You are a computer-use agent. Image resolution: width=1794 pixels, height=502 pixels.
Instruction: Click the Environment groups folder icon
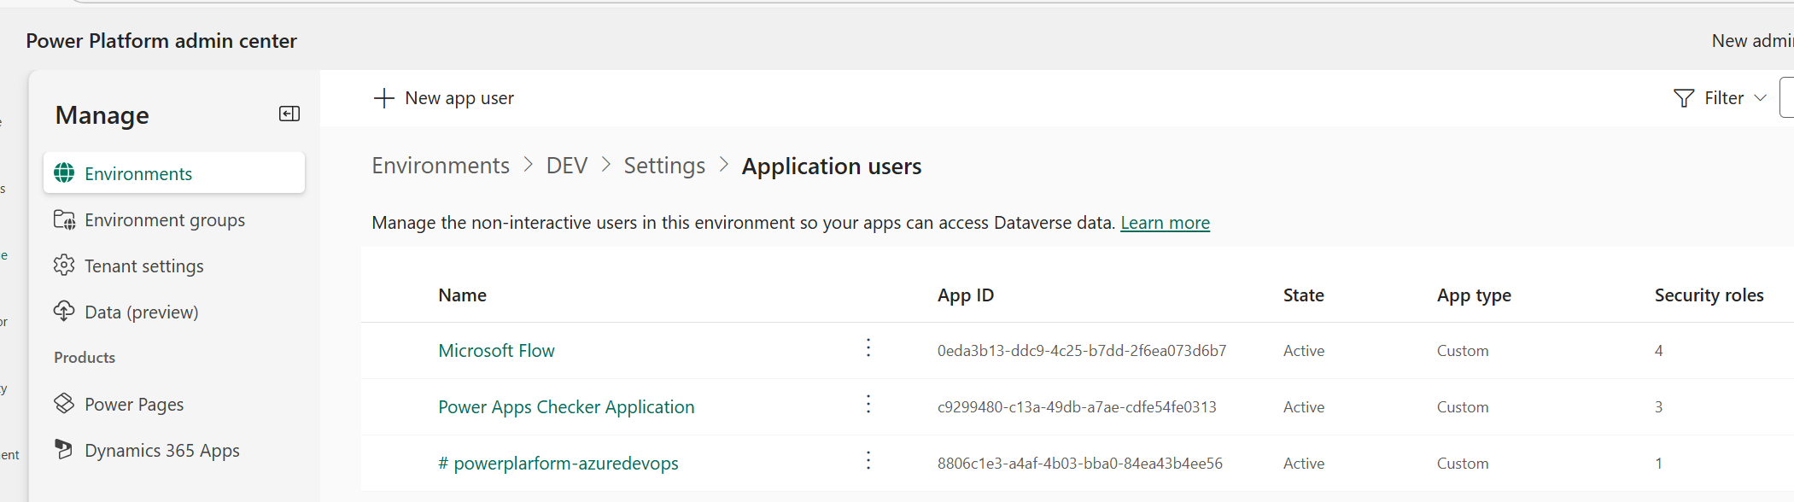[64, 219]
